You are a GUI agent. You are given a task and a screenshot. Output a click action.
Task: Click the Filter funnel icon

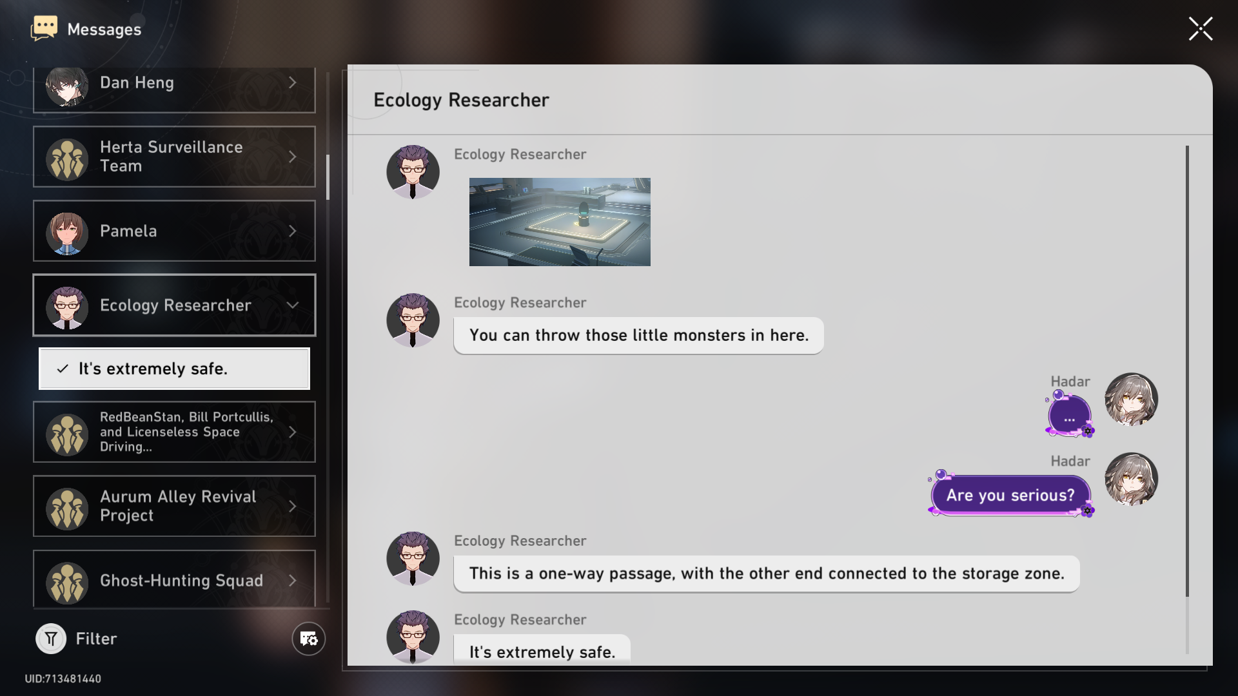[x=51, y=639]
